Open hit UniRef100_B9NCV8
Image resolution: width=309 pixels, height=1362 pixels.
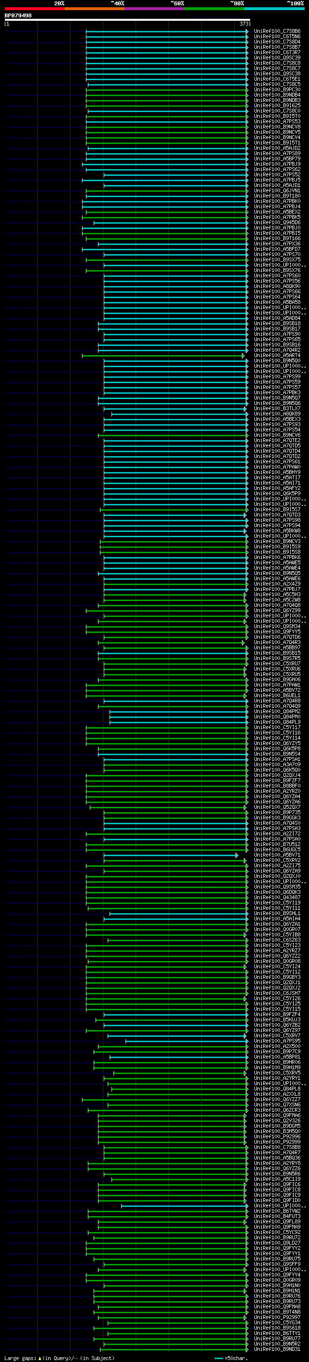tap(277, 127)
